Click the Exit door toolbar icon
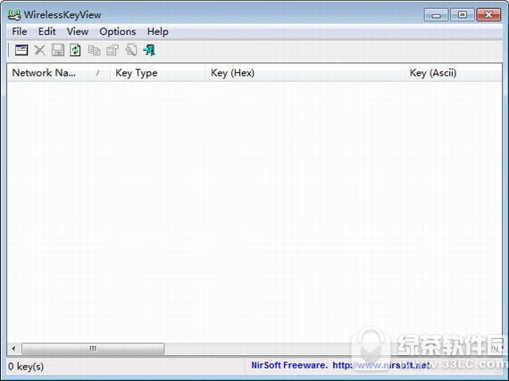 tap(149, 50)
